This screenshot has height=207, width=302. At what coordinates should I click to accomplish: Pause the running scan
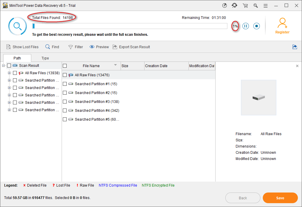coord(246,26)
